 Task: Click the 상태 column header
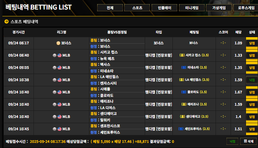click(252, 32)
